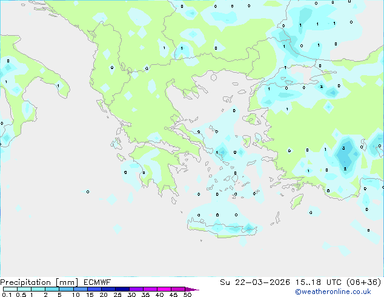Select the 45–50 mm legend swatch
The image size is (384, 297).
coord(178,289)
